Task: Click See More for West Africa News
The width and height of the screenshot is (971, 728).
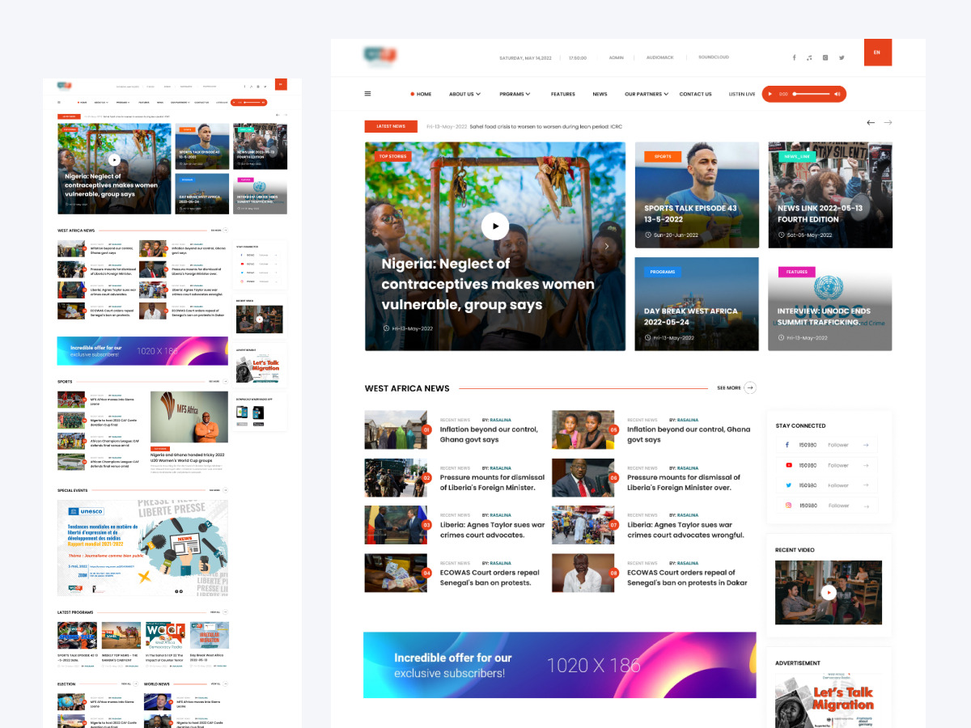Action: pyautogui.click(x=736, y=388)
